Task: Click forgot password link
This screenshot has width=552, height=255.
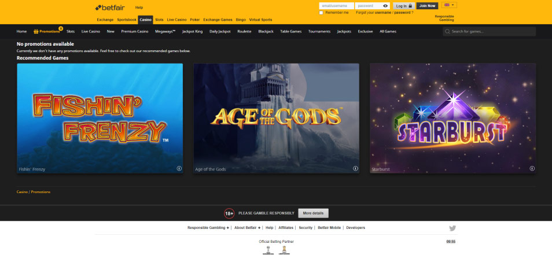Action: pyautogui.click(x=402, y=13)
